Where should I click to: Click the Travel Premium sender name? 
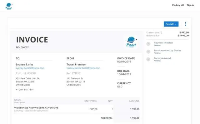click(x=76, y=64)
